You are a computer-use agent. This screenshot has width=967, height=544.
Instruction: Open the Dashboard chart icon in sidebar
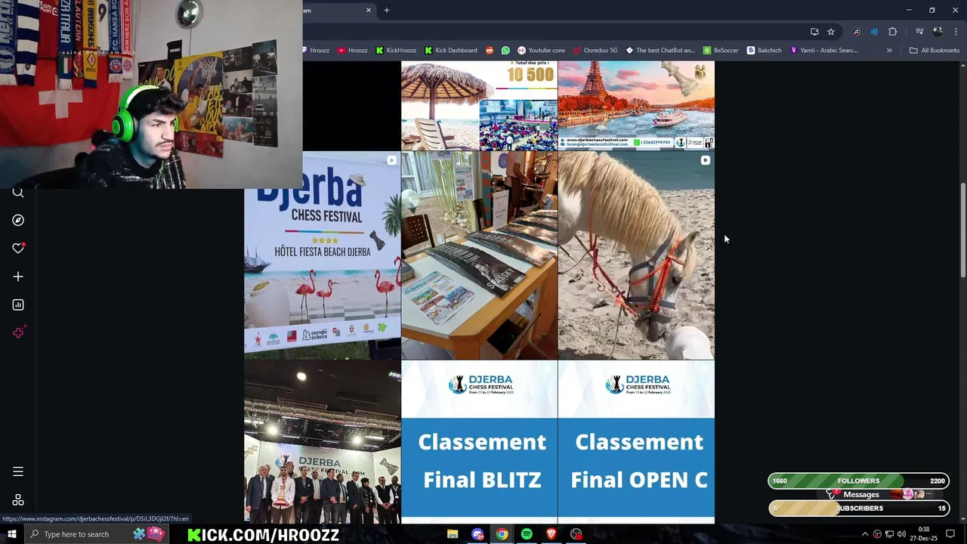(x=18, y=304)
